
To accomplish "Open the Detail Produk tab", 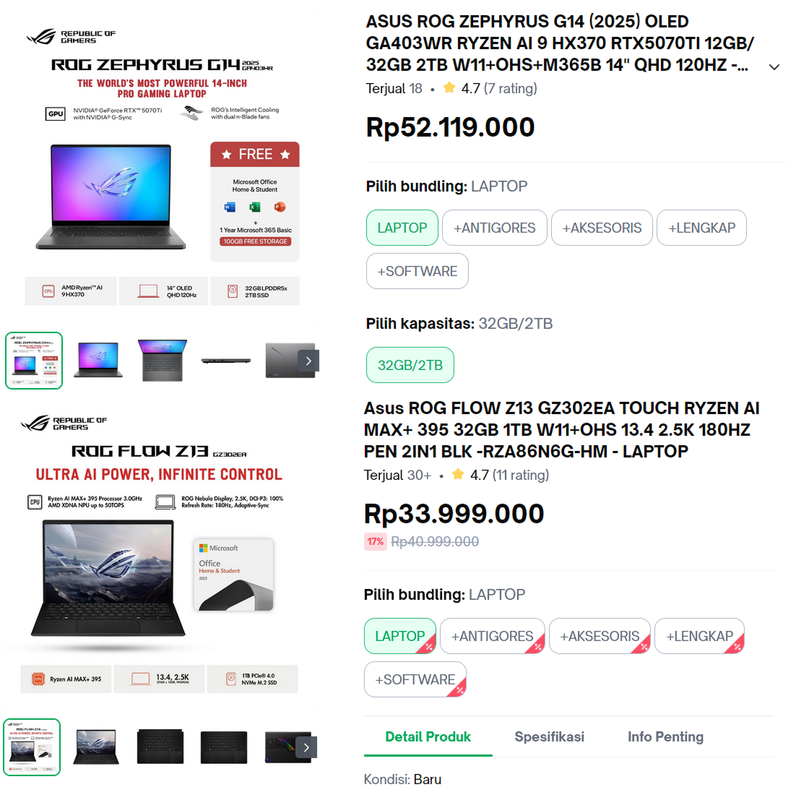I will tap(428, 736).
